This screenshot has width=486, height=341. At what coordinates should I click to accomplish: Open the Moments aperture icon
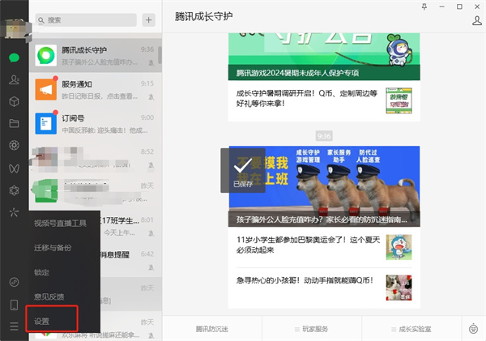click(x=14, y=145)
